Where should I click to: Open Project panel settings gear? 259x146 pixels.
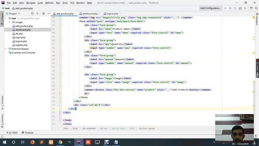(x=43, y=13)
